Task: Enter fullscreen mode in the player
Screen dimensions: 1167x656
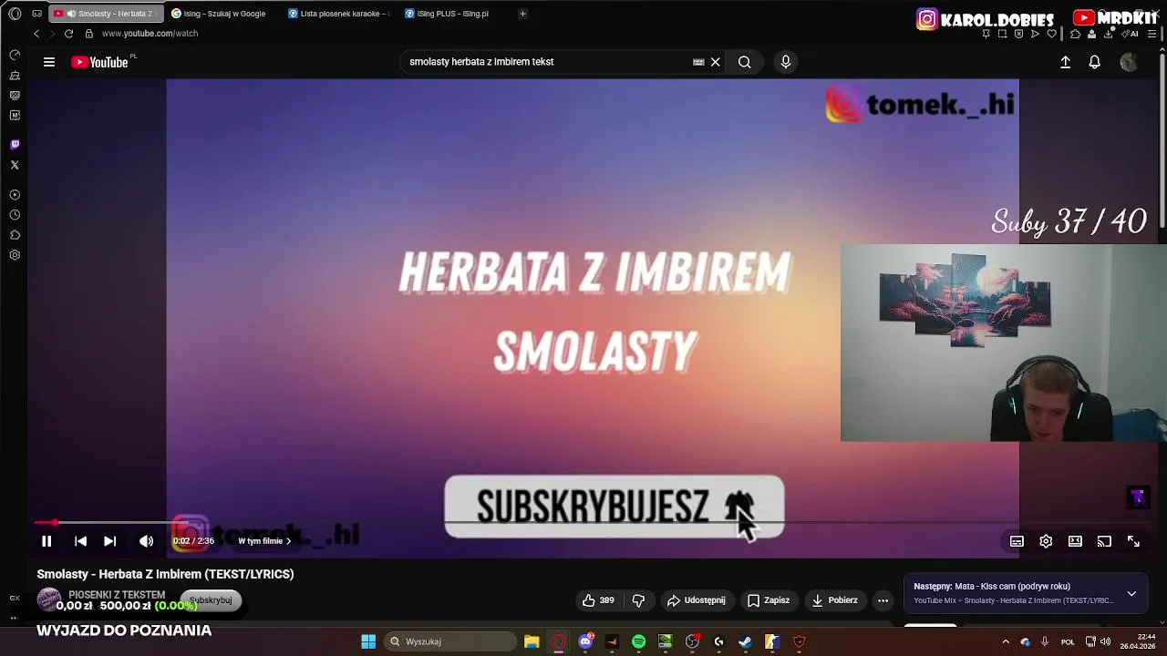Action: click(1133, 541)
